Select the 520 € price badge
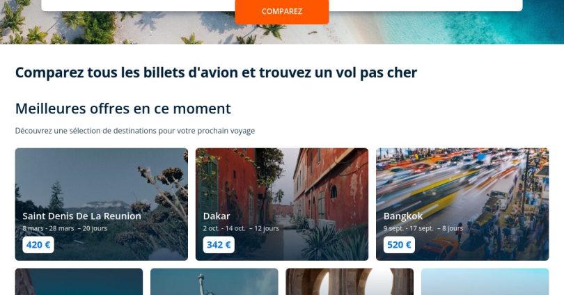The image size is (564, 295). [x=399, y=245]
